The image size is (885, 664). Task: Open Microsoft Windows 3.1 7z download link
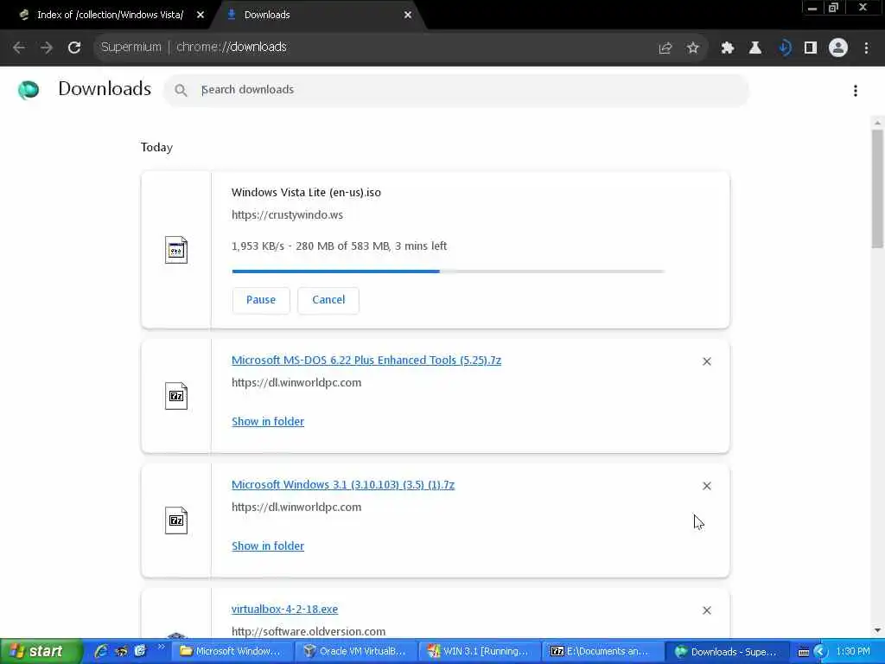click(x=342, y=485)
